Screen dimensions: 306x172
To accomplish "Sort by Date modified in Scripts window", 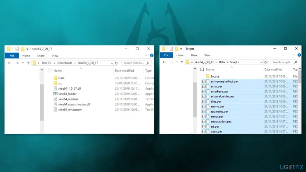I will click(273, 69).
